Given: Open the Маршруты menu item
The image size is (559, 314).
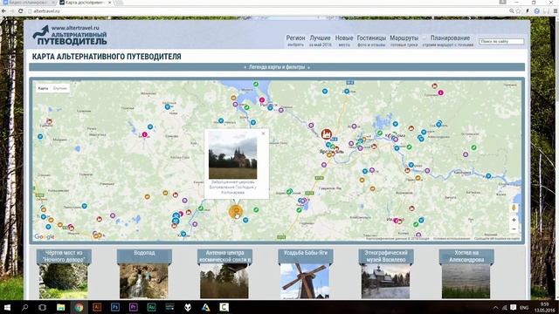Looking at the screenshot, I should tap(404, 41).
